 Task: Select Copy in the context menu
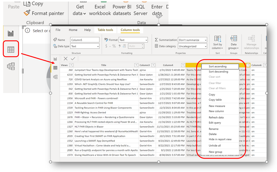click(220, 94)
